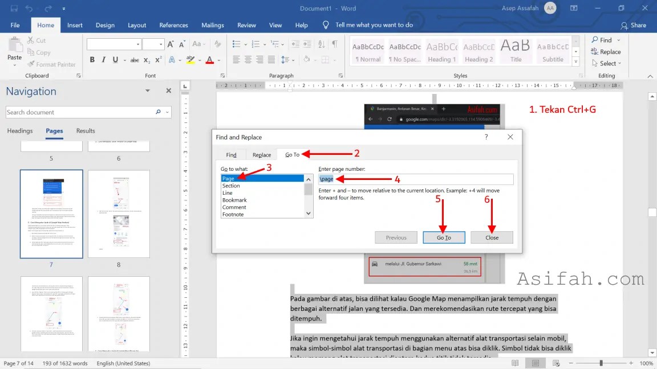Toggle Underline formatting
This screenshot has height=369, width=657.
click(115, 60)
